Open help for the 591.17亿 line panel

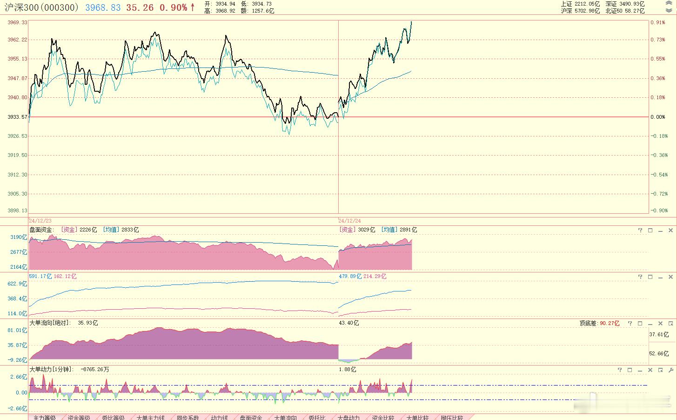(x=640, y=277)
